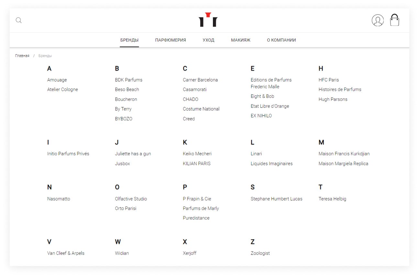
Task: Open the Histoires de Parfums brand
Action: pos(340,90)
